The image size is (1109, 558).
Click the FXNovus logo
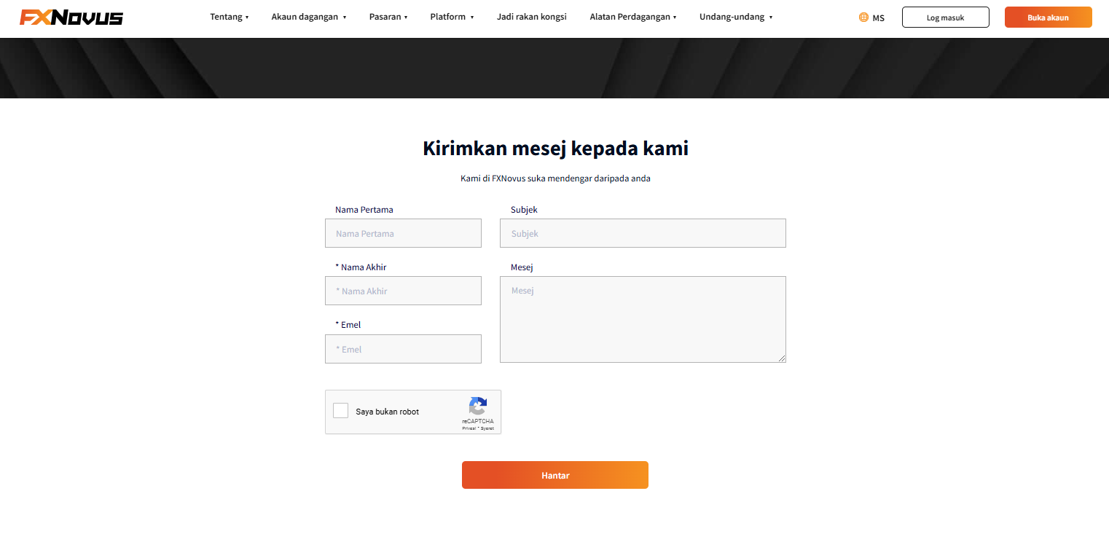click(x=71, y=17)
